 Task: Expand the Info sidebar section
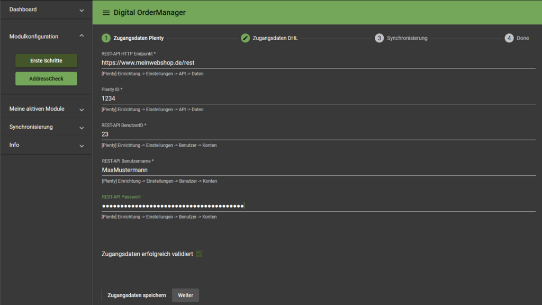click(82, 146)
